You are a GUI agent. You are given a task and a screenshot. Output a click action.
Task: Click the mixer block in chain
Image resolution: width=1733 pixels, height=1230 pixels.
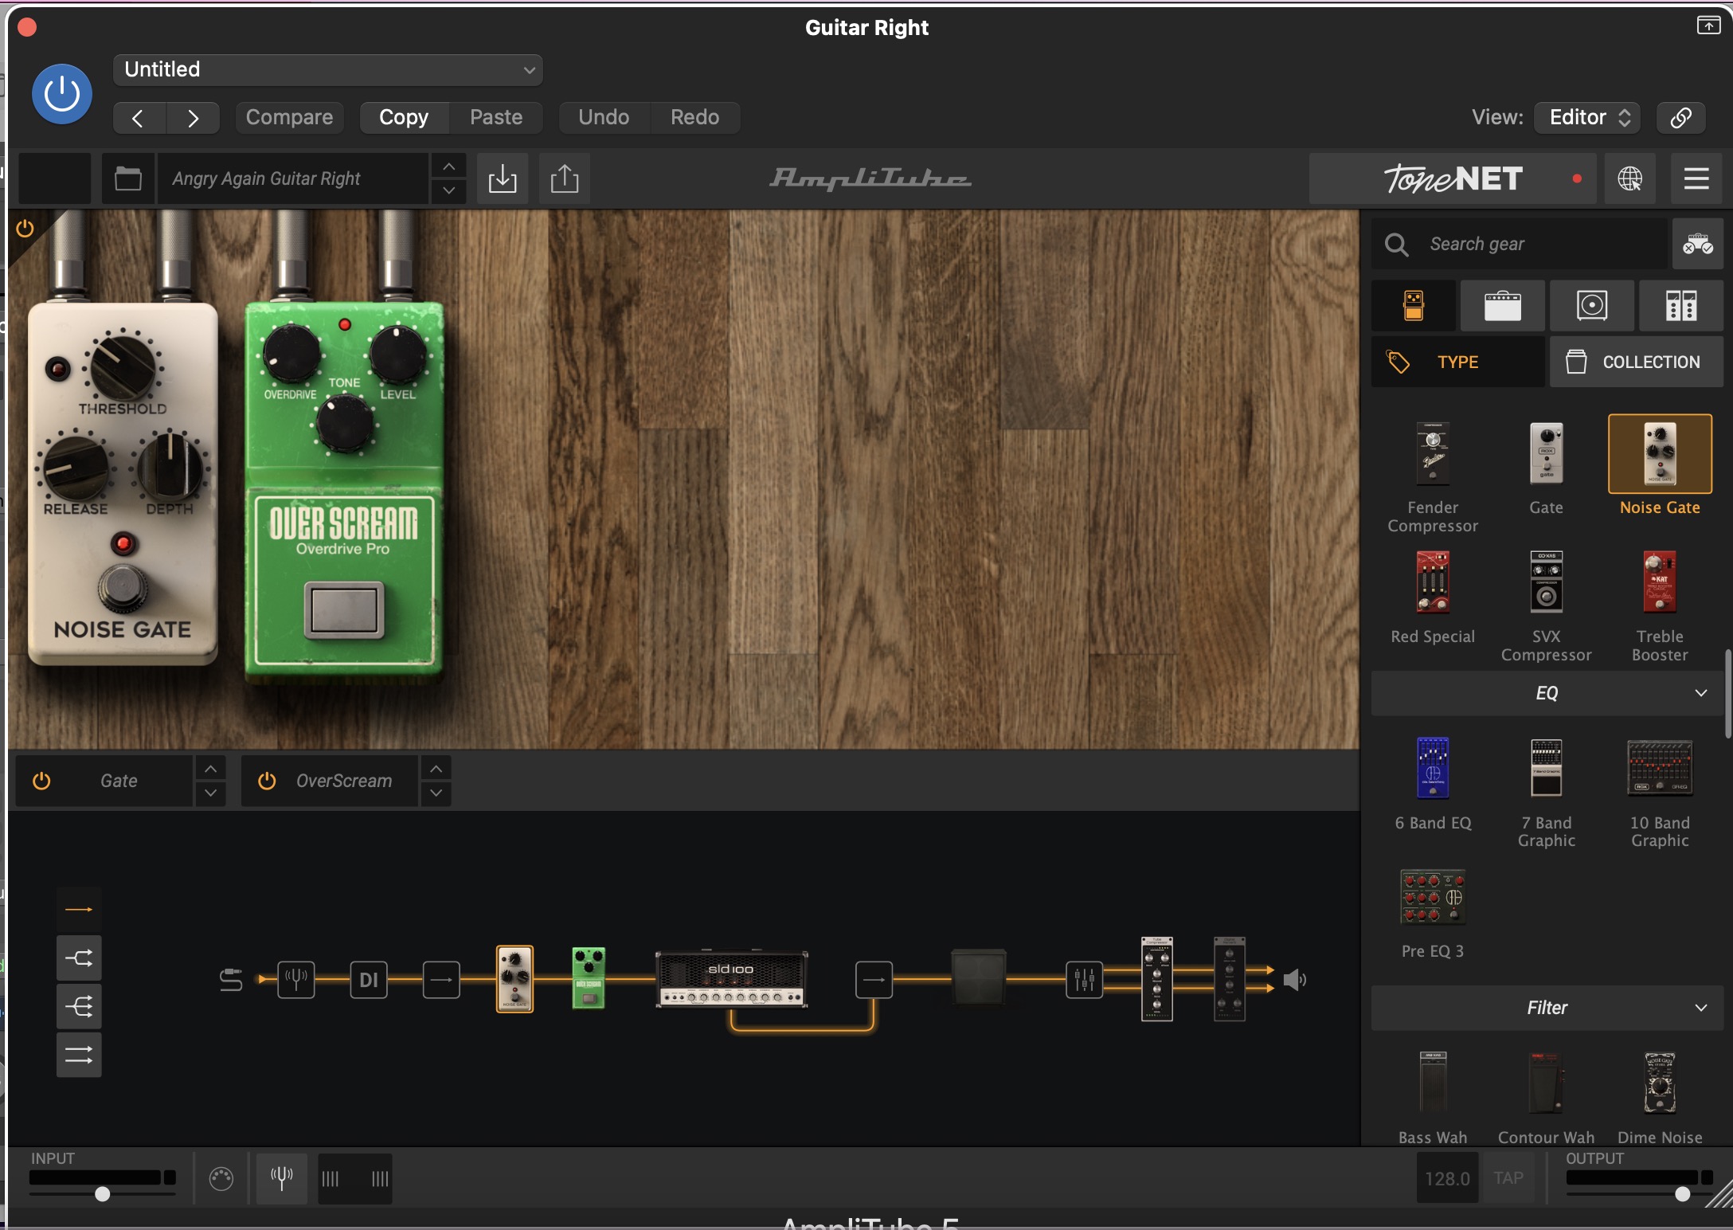(1085, 979)
